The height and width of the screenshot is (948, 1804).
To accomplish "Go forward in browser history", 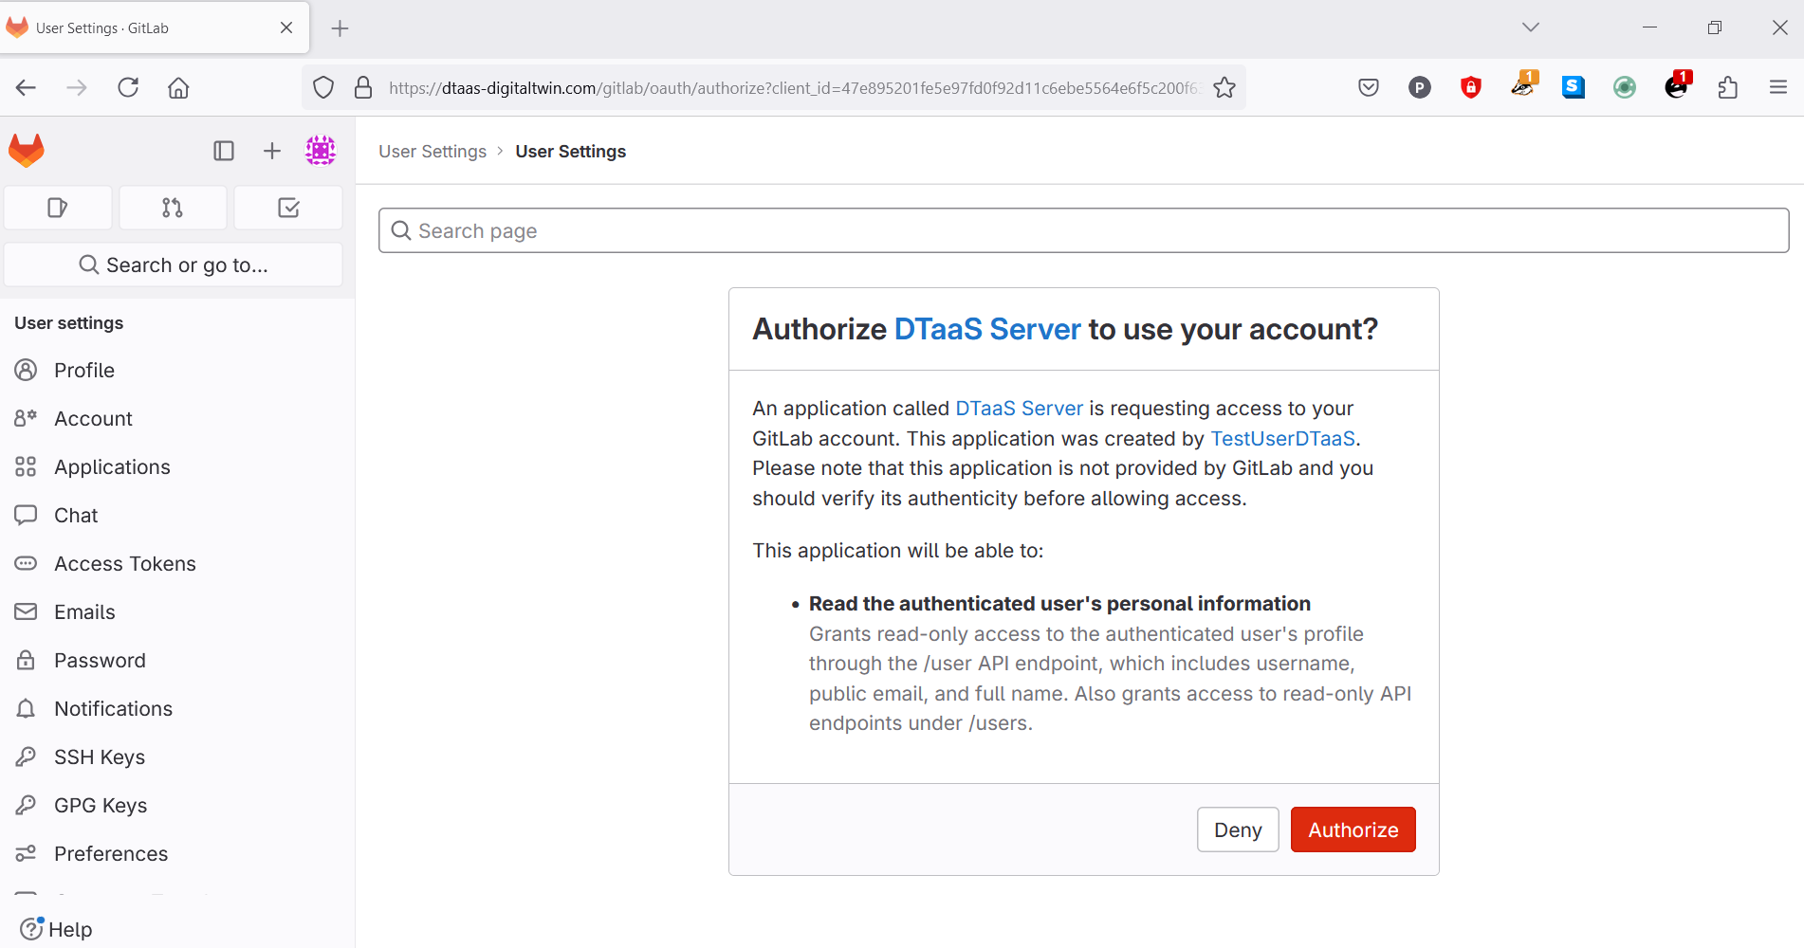I will tap(77, 88).
